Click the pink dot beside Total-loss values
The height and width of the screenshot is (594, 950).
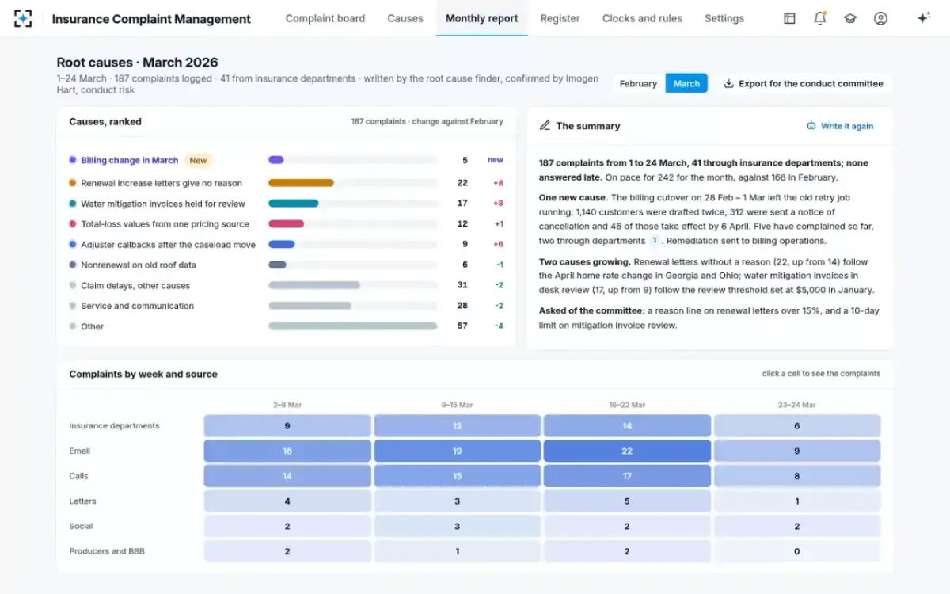click(73, 224)
